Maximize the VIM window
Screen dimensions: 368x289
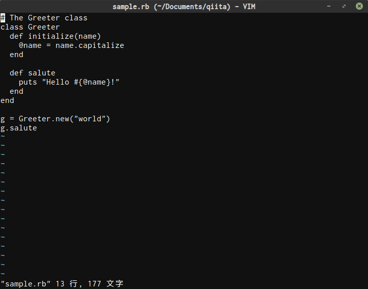(x=344, y=6)
